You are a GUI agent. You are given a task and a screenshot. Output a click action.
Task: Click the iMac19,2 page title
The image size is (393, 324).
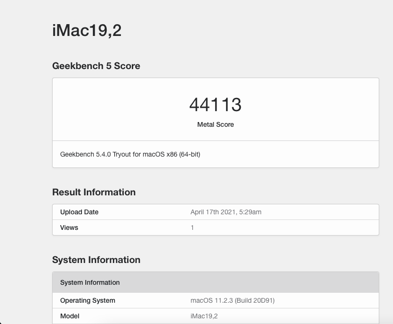pyautogui.click(x=87, y=30)
